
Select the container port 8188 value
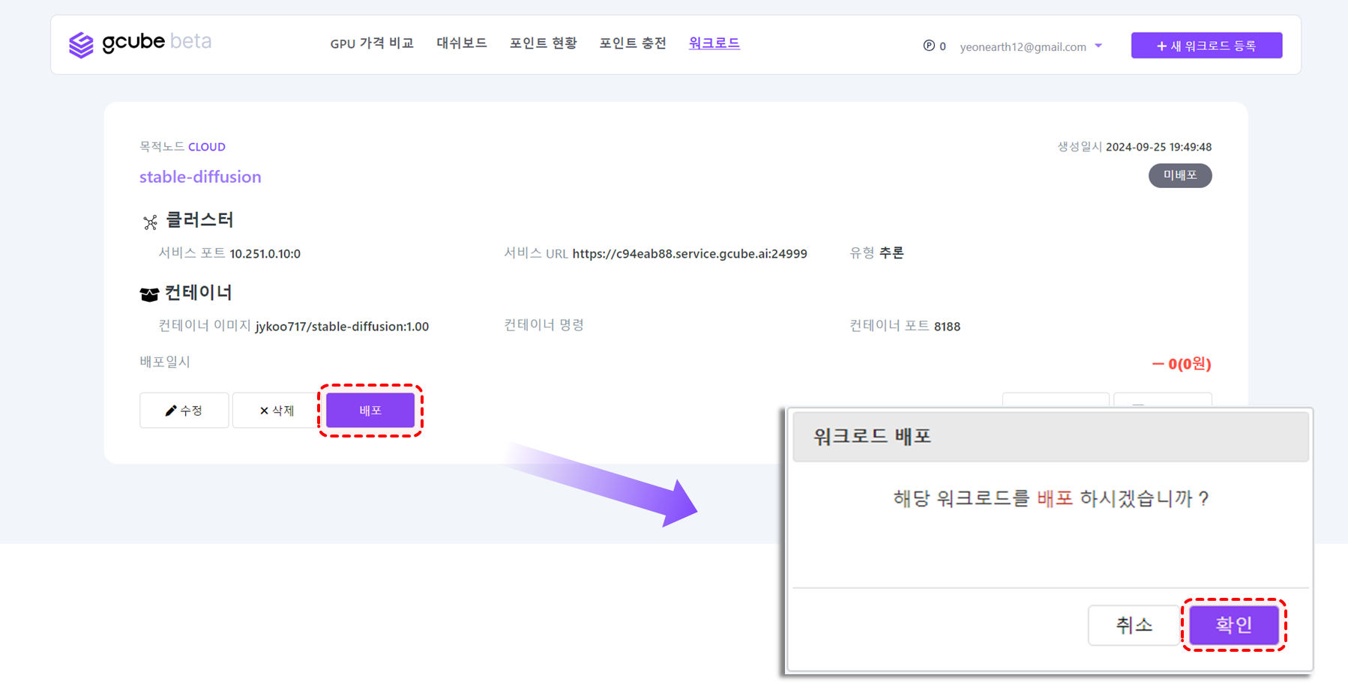(x=947, y=327)
